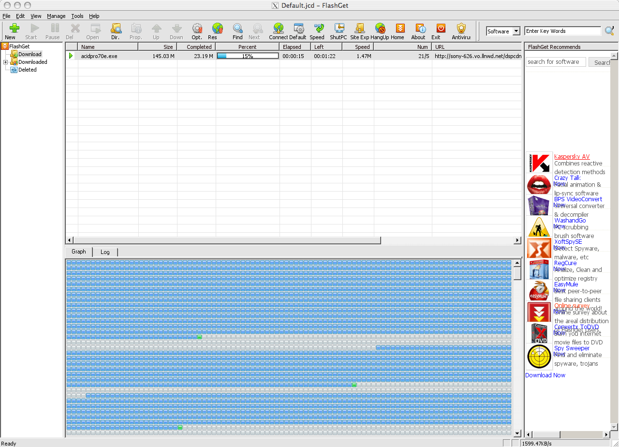Click the download list horizontal scrollbar
This screenshot has width=619, height=447.
click(226, 240)
